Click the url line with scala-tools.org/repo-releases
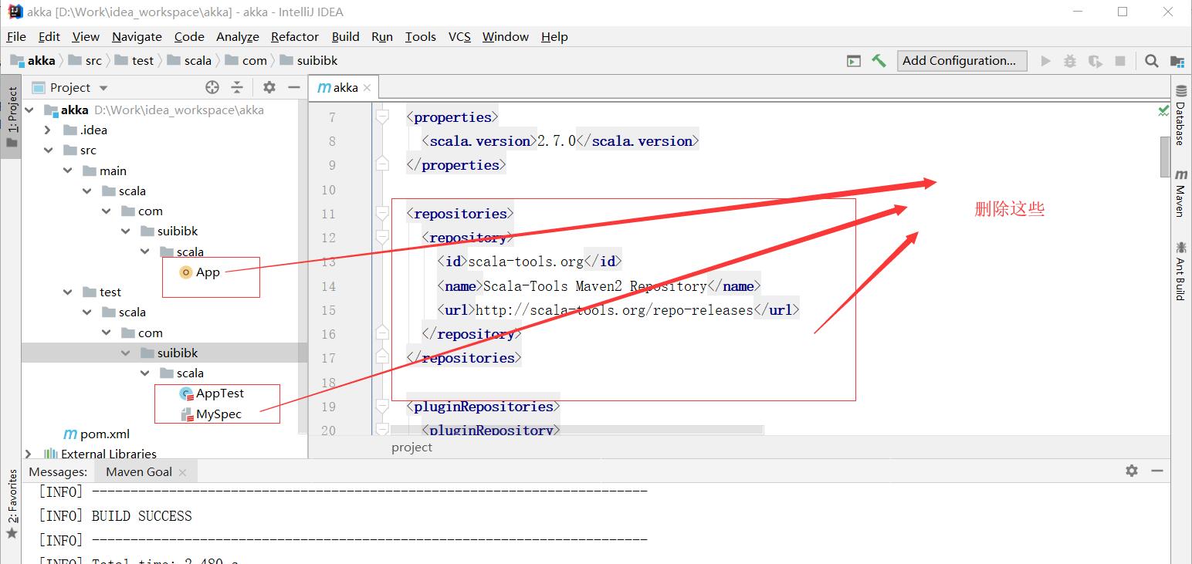The height and width of the screenshot is (564, 1192). coord(618,310)
